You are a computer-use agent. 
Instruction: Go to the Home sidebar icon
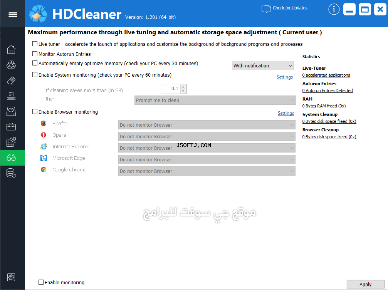[11, 49]
